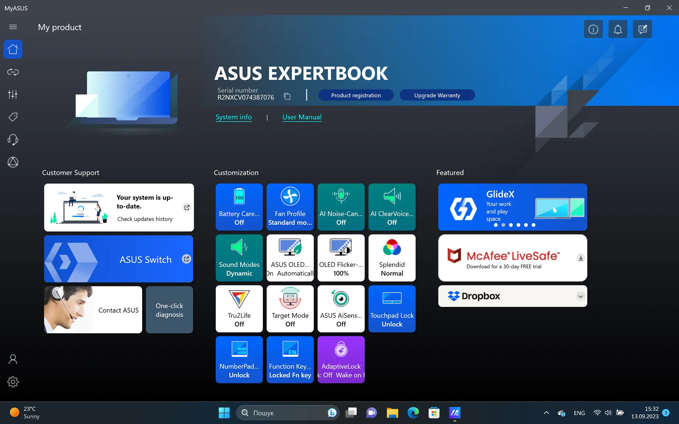The width and height of the screenshot is (679, 424).
Task: Open Settings gear in the sidebar
Action: click(13, 382)
